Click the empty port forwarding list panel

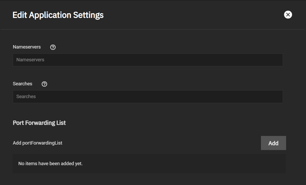click(x=149, y=164)
